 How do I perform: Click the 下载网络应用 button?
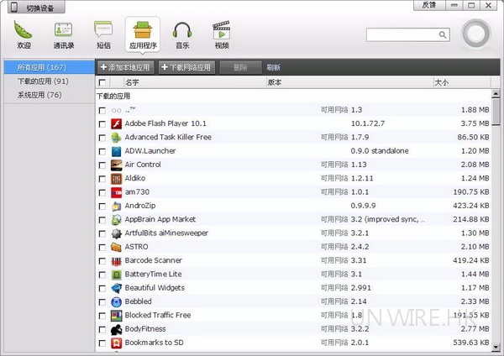point(186,67)
